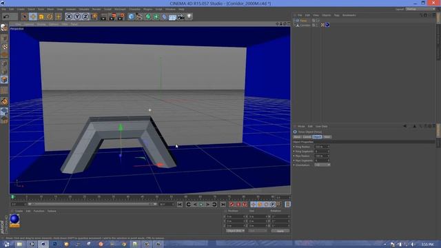Activate the Rotate tool

tap(50, 17)
